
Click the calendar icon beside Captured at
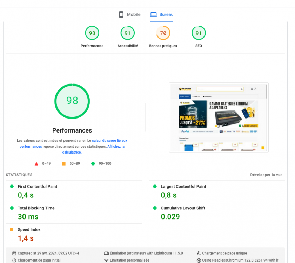[x=14, y=253]
